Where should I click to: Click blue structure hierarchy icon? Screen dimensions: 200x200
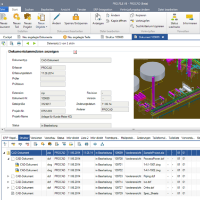point(102,144)
